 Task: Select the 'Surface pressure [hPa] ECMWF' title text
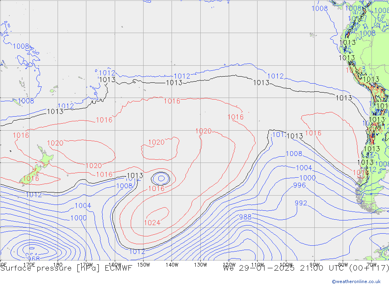(66, 268)
